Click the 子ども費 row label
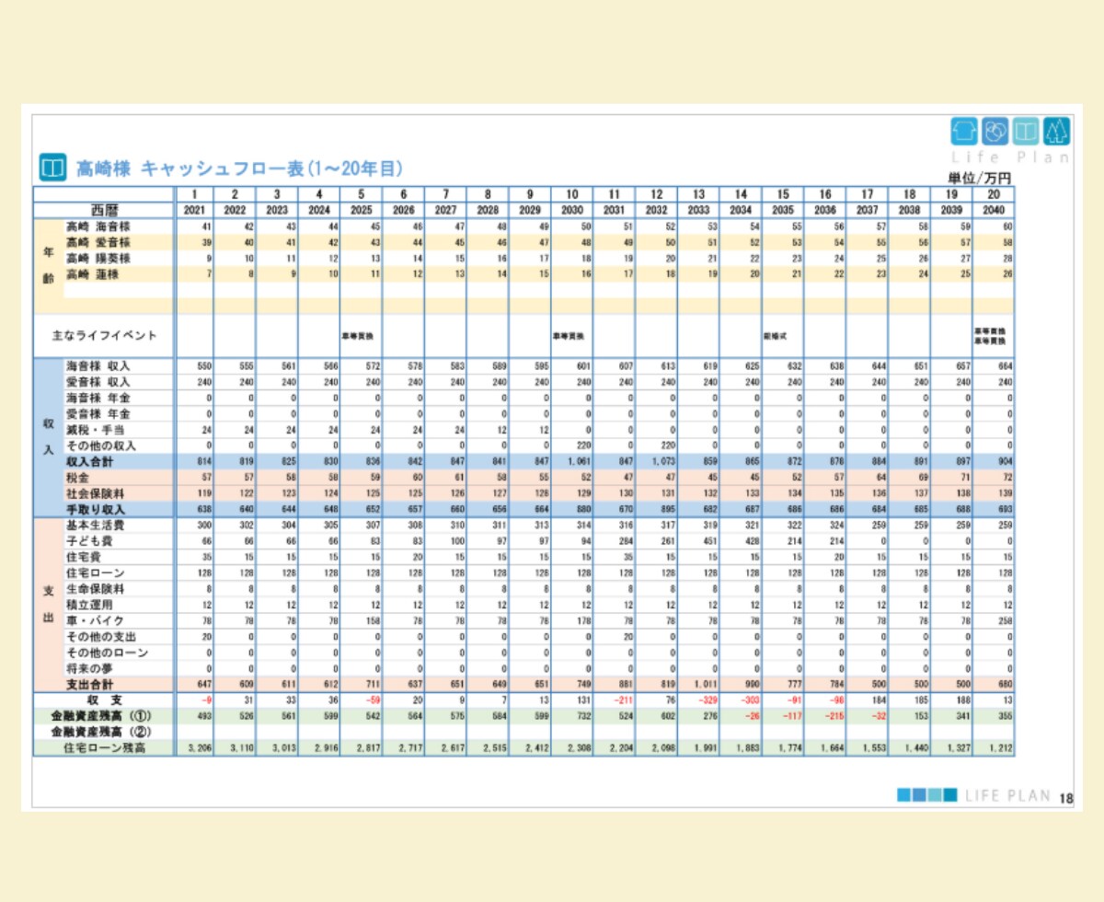This screenshot has width=1104, height=902. [89, 540]
